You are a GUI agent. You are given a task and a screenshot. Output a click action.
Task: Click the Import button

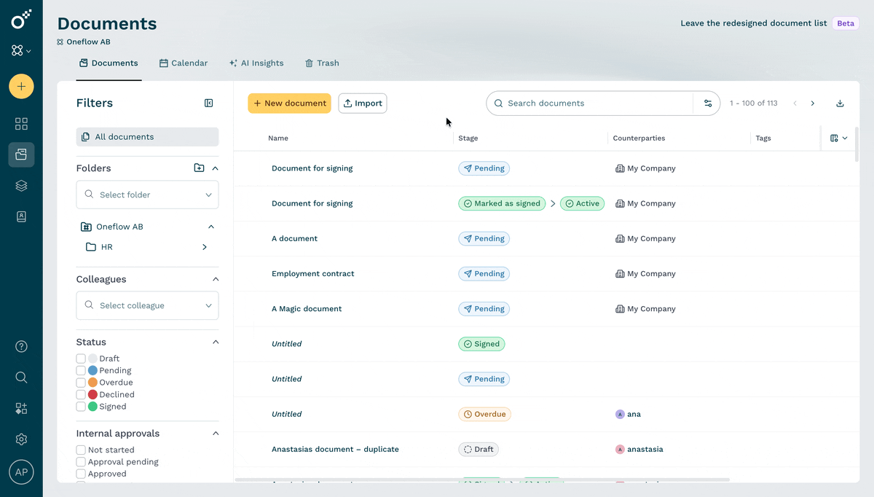tap(363, 103)
